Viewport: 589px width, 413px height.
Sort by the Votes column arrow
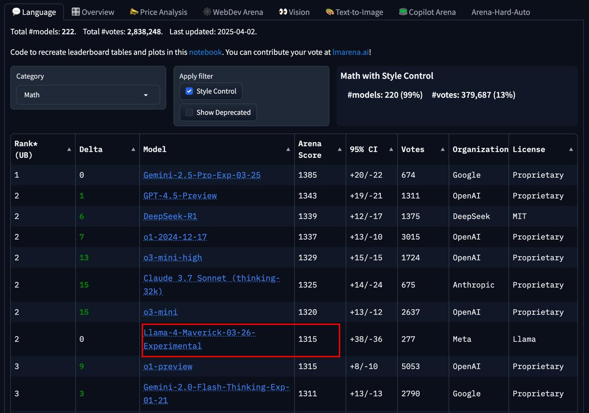(443, 149)
